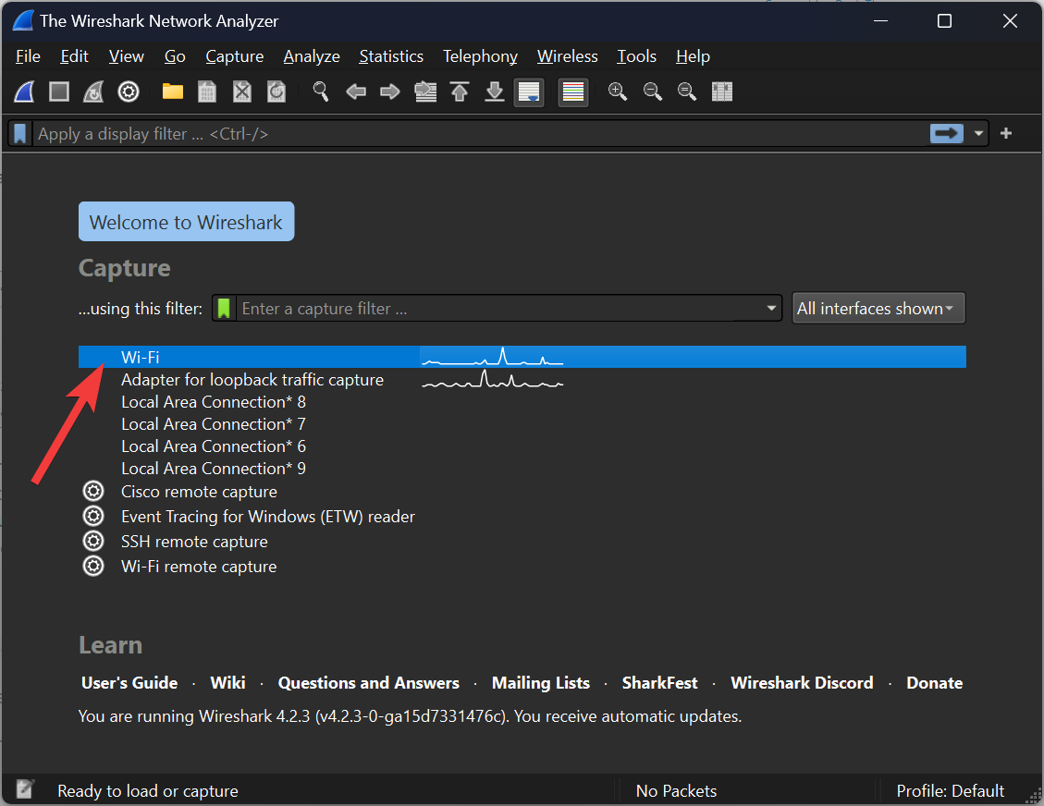The width and height of the screenshot is (1044, 806).
Task: Toggle the capture filter bookmark icon
Action: click(224, 308)
